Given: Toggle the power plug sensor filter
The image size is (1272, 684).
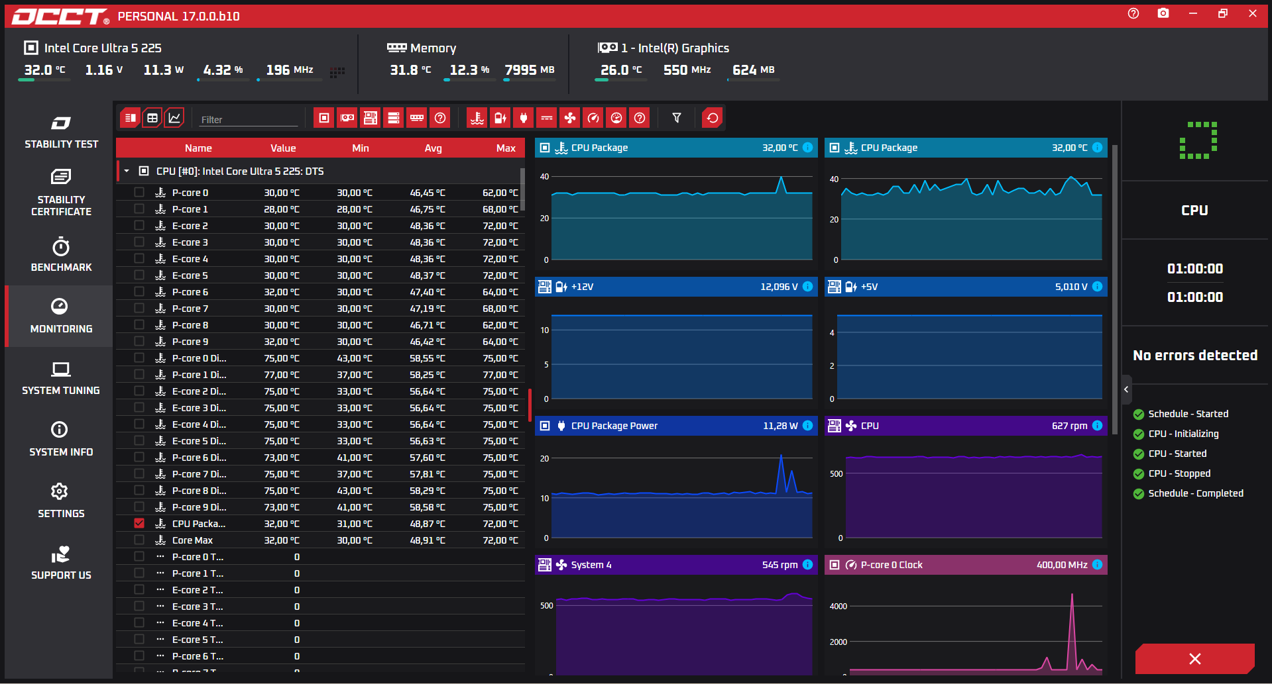Looking at the screenshot, I should [x=524, y=118].
